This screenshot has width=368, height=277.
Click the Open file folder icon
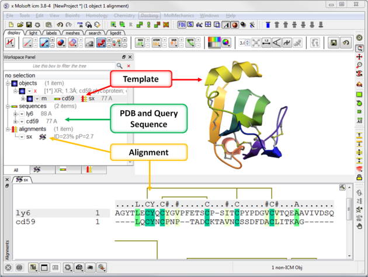click(20, 25)
